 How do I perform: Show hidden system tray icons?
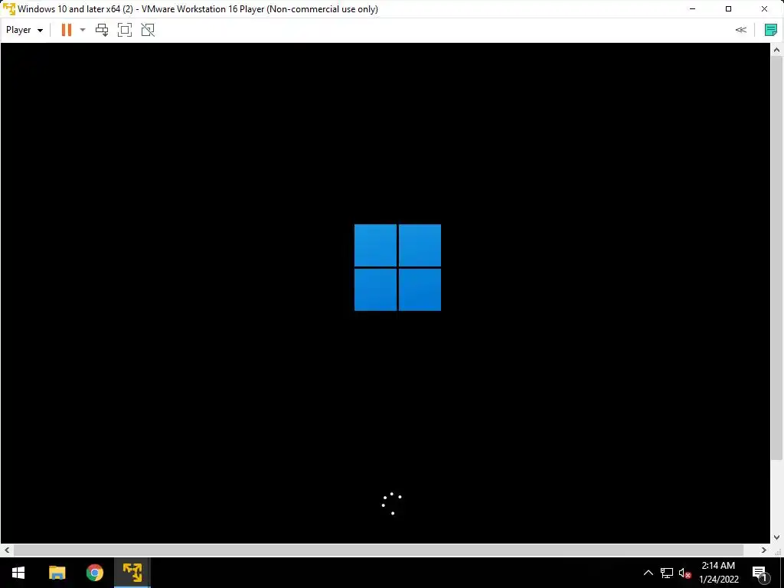point(648,573)
